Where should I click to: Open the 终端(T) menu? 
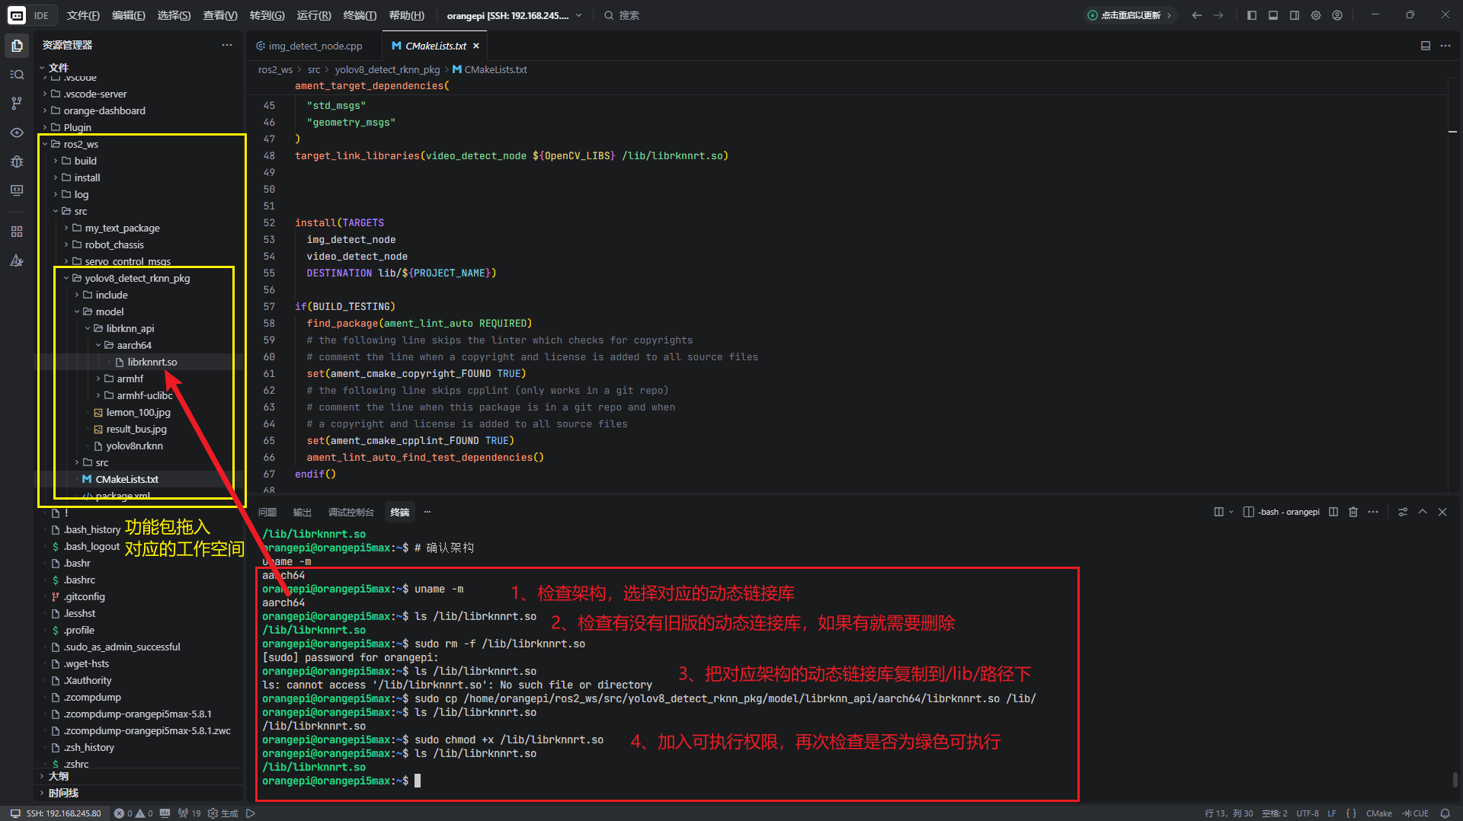360,15
